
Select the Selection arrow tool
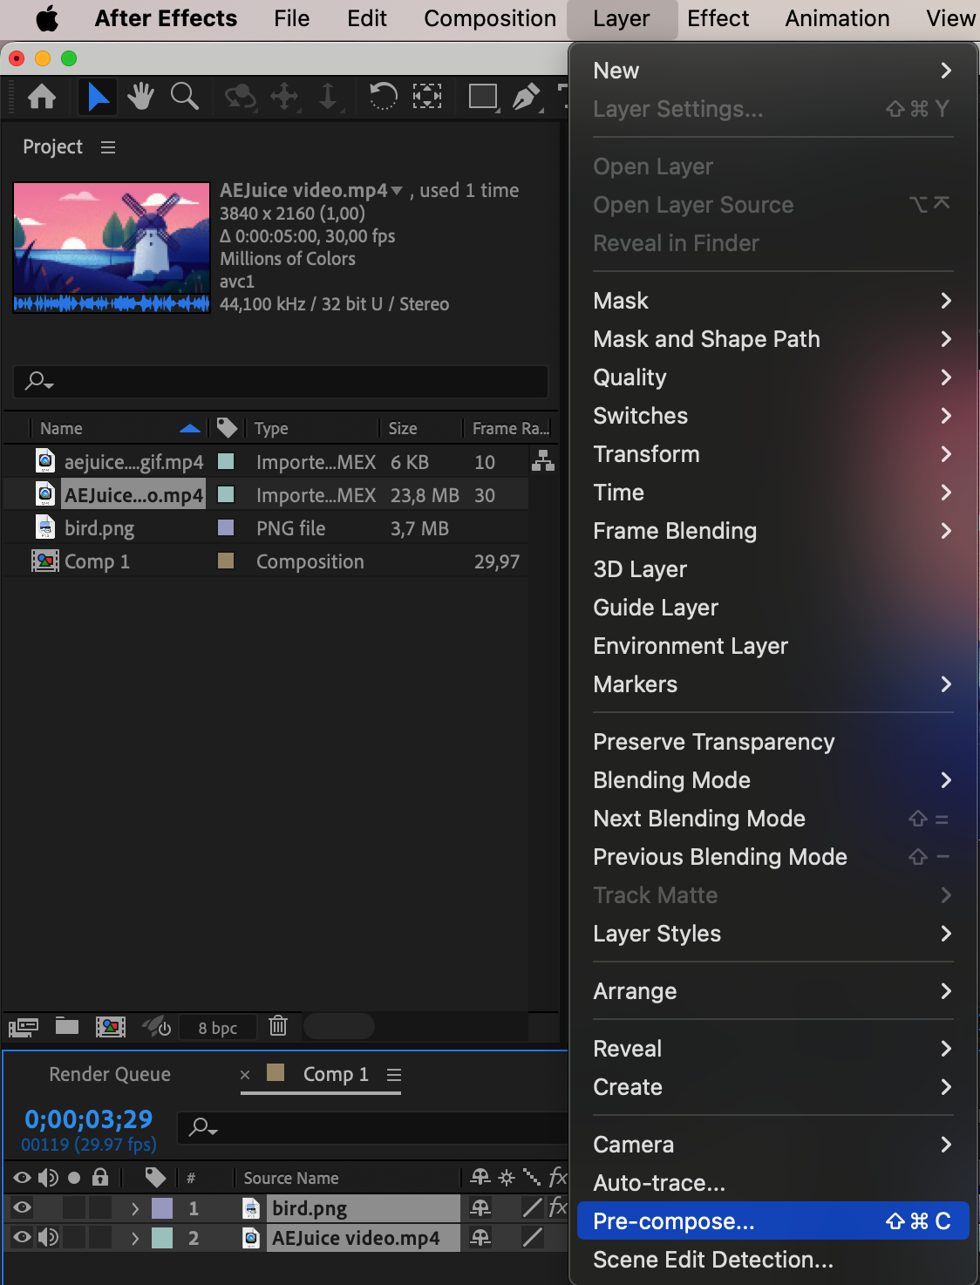click(x=98, y=96)
